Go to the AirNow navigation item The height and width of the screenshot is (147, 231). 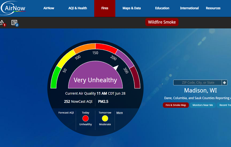[x=49, y=8]
